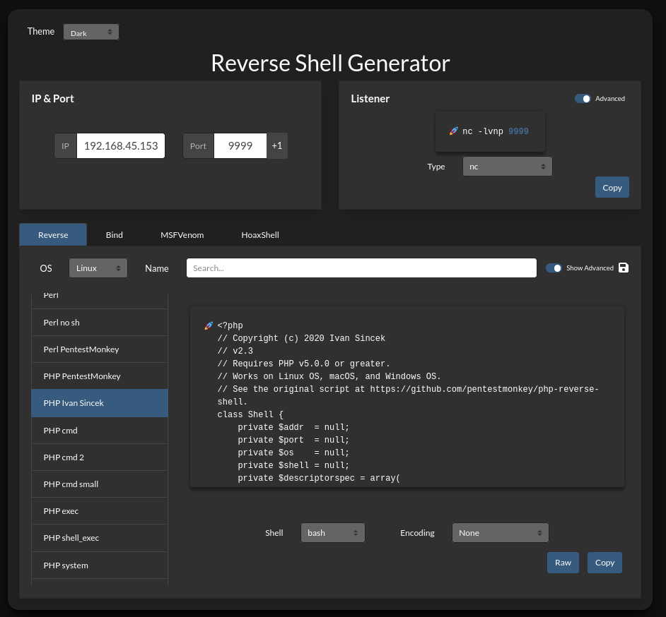This screenshot has width=666, height=617.
Task: Select PHP cmd payload
Action: [x=100, y=431]
